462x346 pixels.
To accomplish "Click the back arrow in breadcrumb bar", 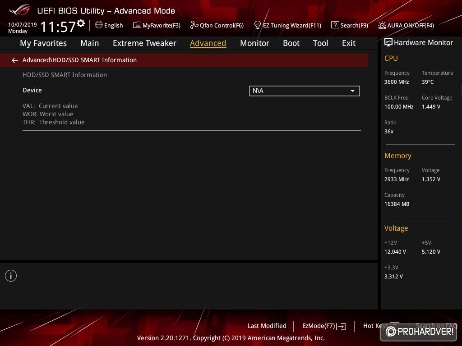I will click(15, 60).
